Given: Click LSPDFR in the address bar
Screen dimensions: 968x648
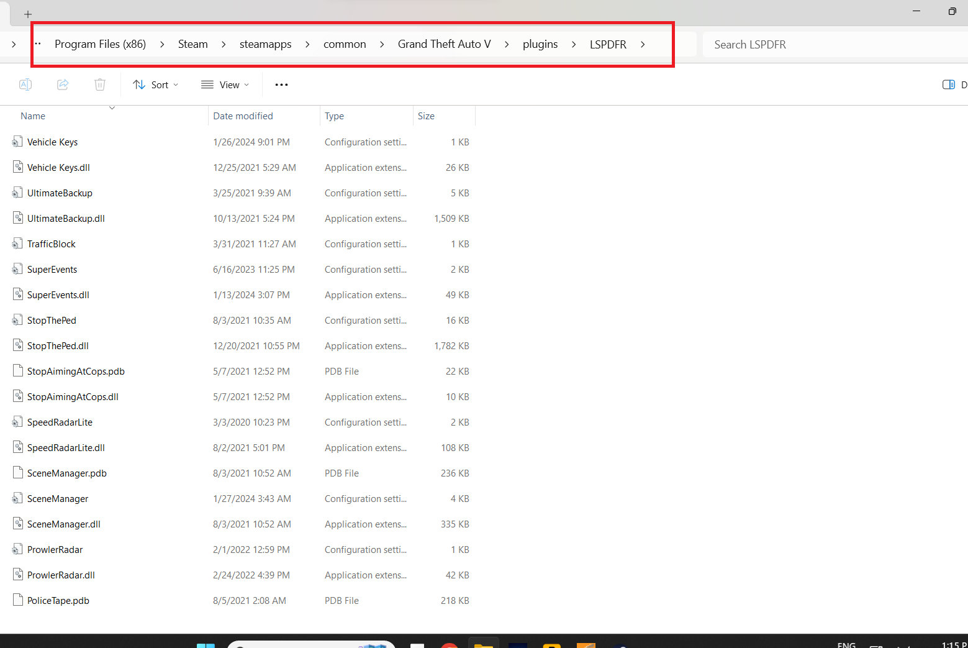Looking at the screenshot, I should 608,44.
